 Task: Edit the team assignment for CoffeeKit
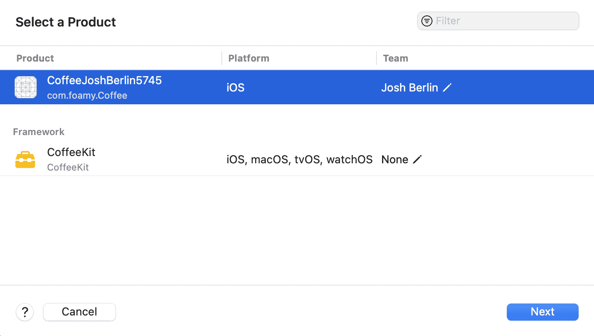pos(417,159)
